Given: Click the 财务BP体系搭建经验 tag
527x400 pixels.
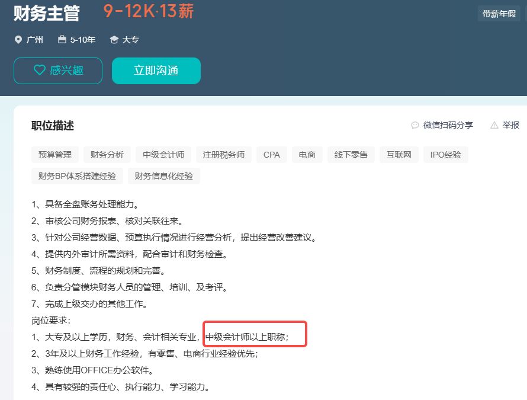Looking at the screenshot, I should pyautogui.click(x=78, y=176).
